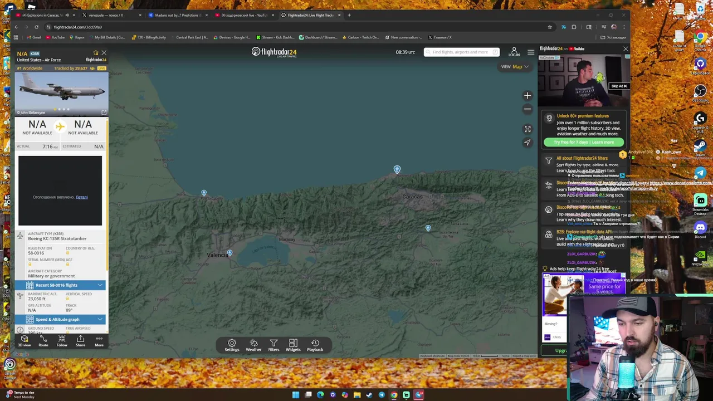Go back in browser history
The image size is (713, 401).
coord(17,27)
